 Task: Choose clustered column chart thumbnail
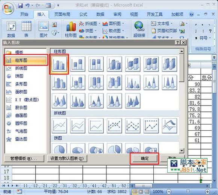[x=59, y=64]
